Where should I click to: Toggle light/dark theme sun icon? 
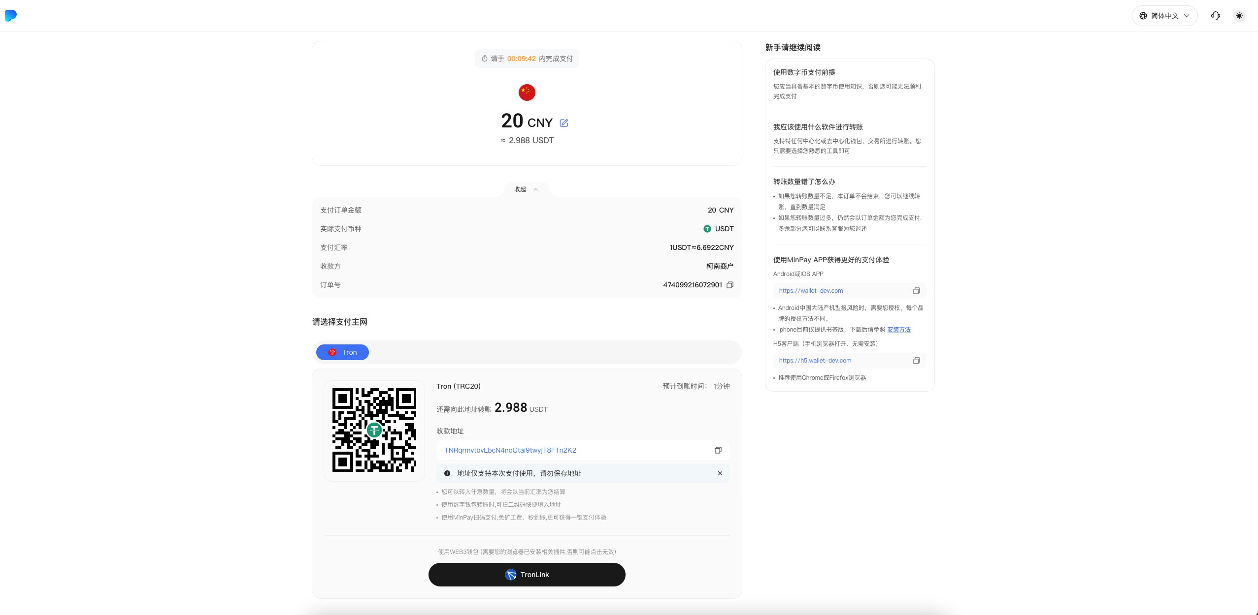tap(1239, 16)
